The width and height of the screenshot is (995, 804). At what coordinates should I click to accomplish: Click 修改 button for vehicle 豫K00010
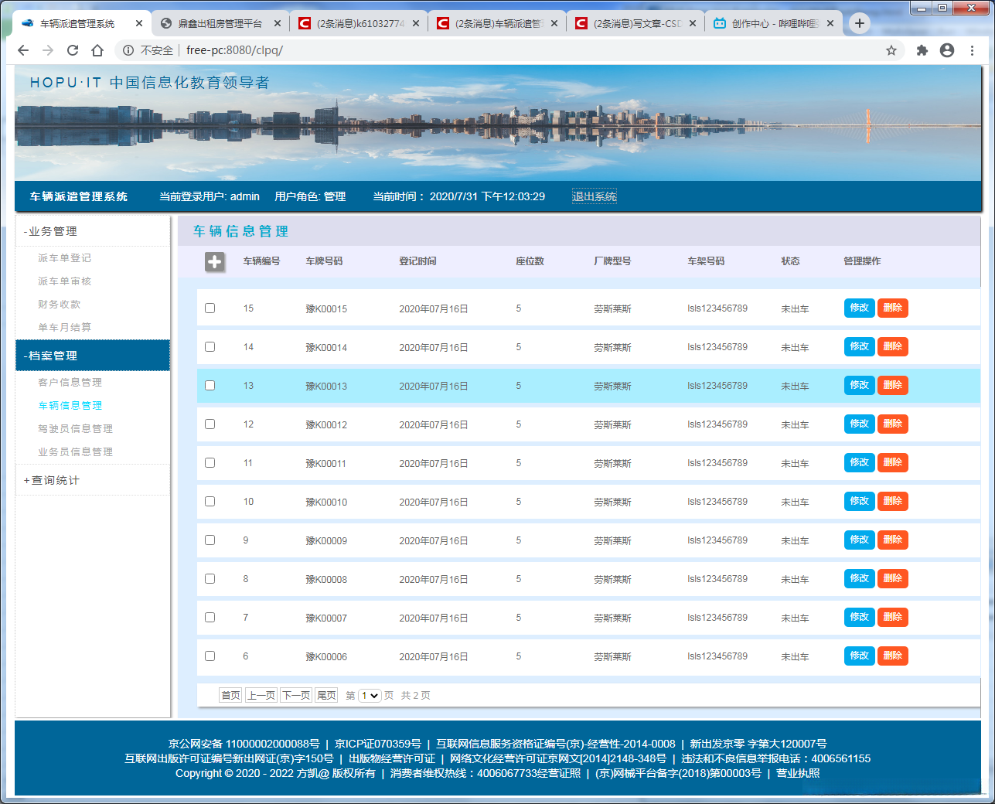(x=859, y=501)
